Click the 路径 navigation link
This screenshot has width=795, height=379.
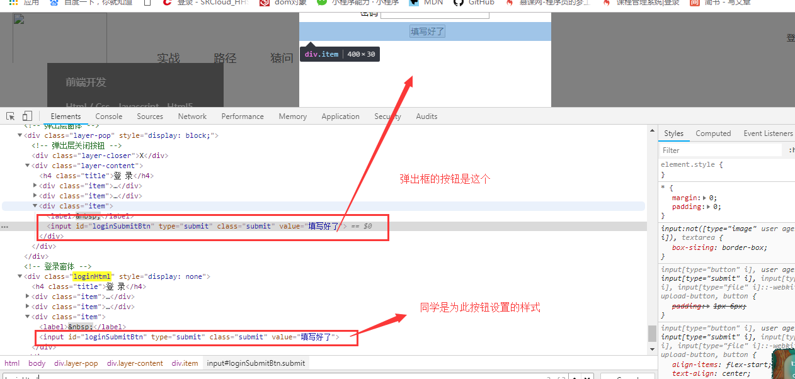pos(225,58)
